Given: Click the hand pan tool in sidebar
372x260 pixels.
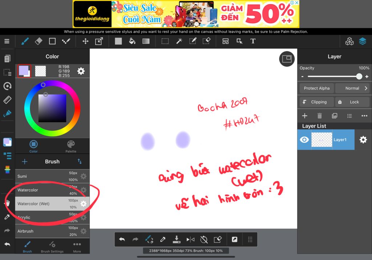Looking at the screenshot, I should tap(7, 203).
